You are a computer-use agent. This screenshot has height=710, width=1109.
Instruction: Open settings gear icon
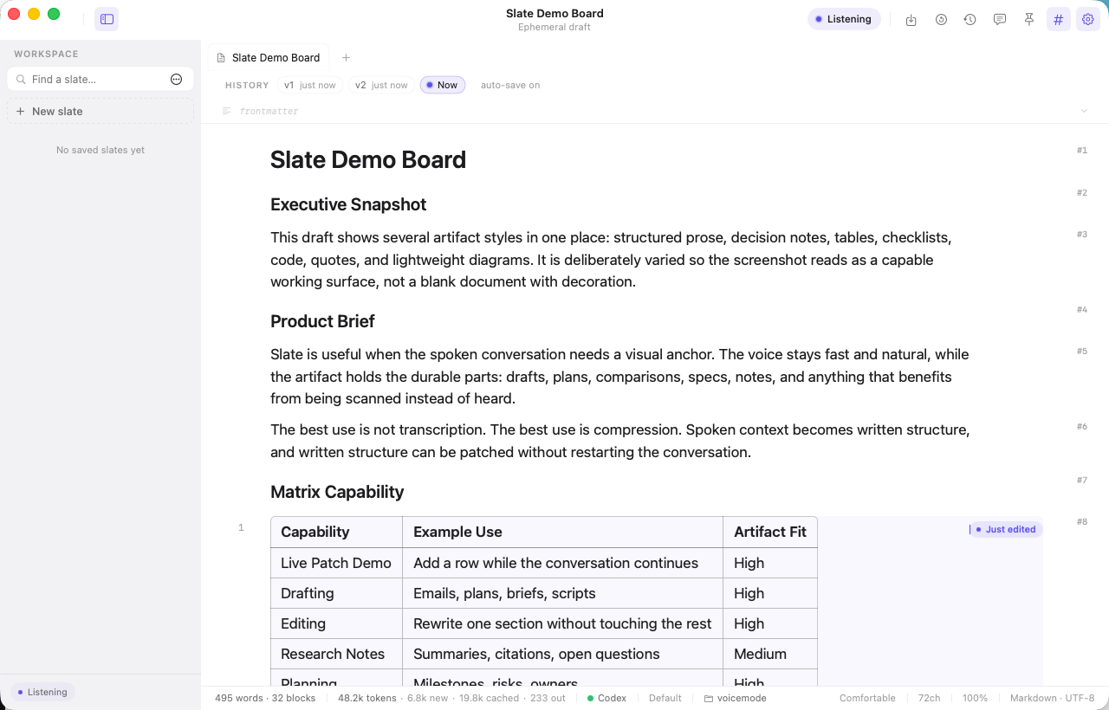pos(1088,19)
